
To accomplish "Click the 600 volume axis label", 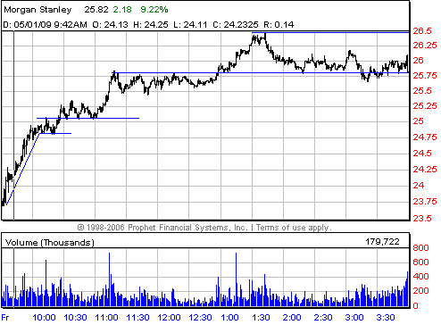I will point(420,262).
